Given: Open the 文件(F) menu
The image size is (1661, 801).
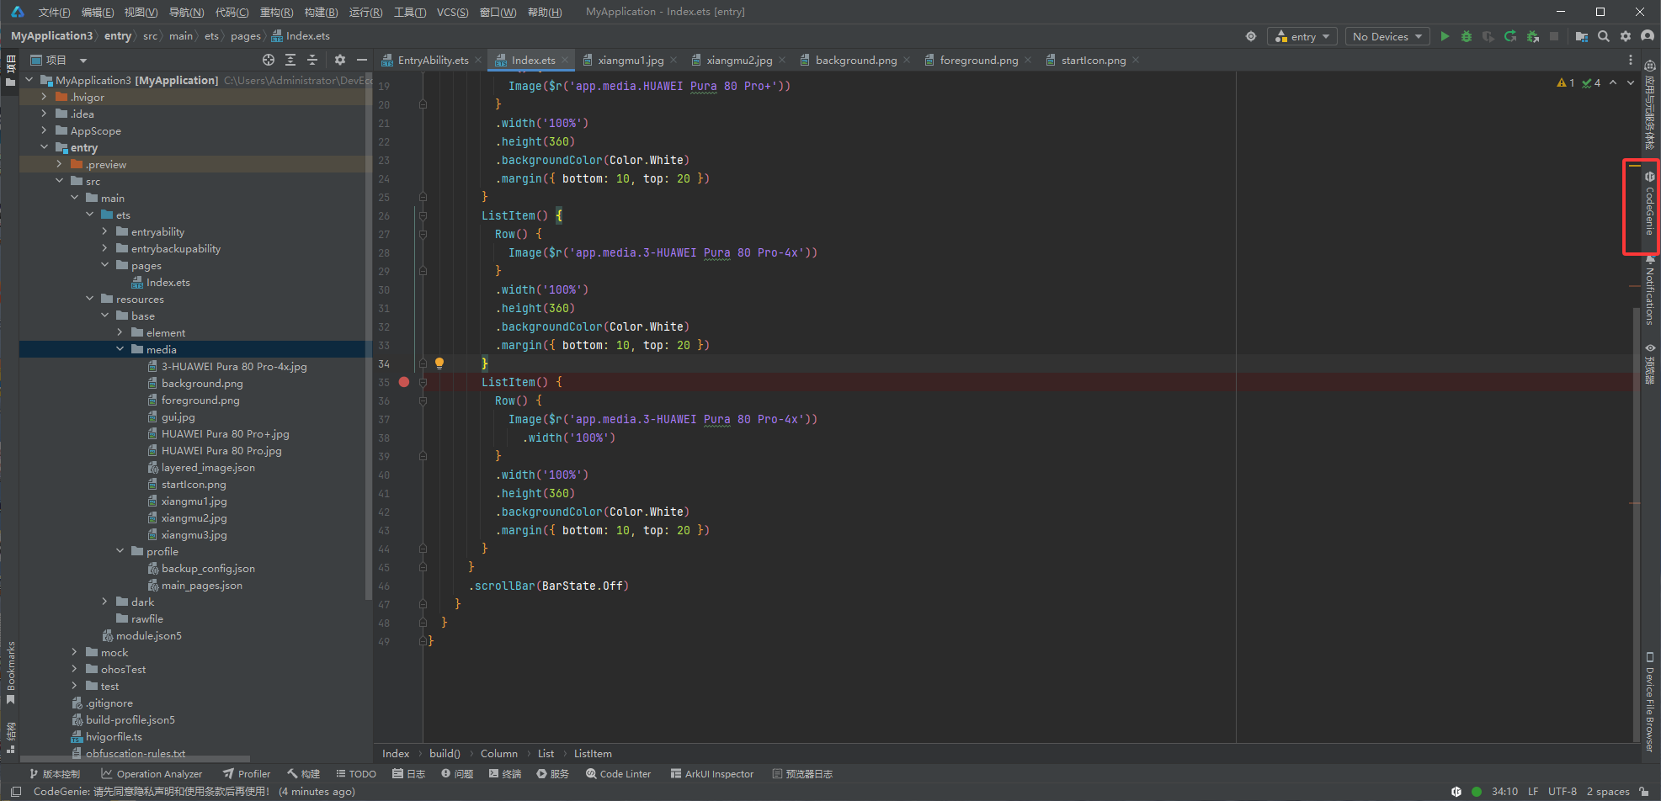Looking at the screenshot, I should point(54,12).
